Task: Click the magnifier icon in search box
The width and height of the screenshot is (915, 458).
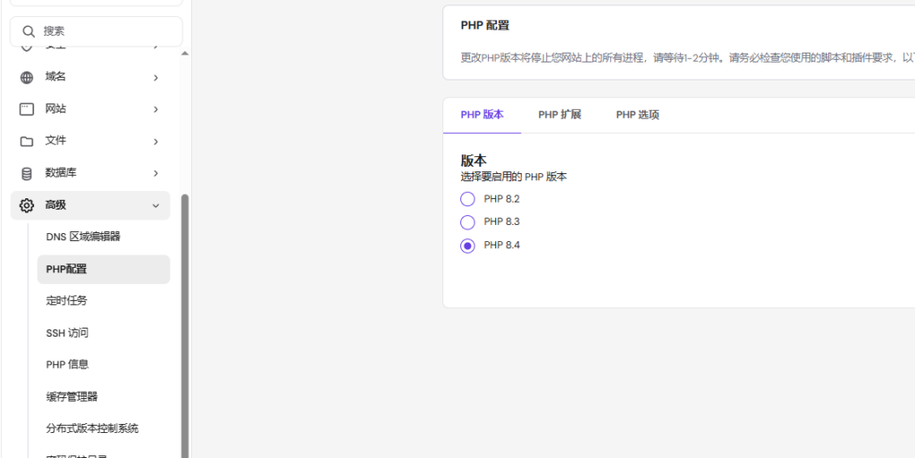Action: click(x=29, y=31)
